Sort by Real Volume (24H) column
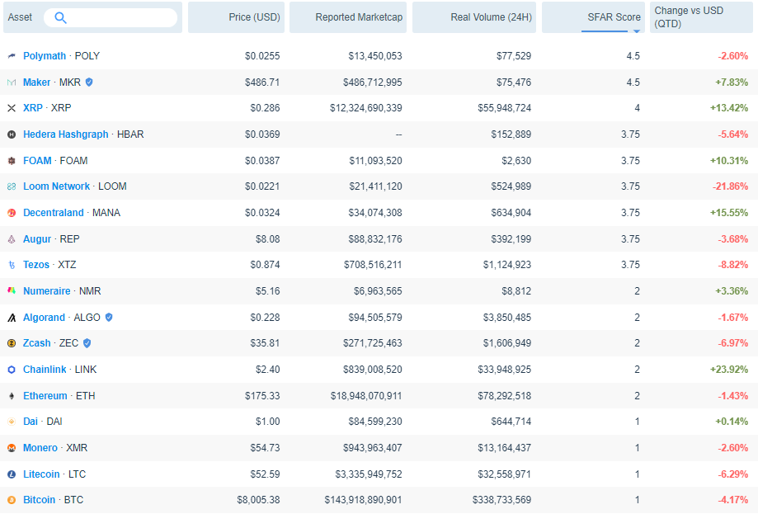Screen dimensions: 758x514 point(474,17)
